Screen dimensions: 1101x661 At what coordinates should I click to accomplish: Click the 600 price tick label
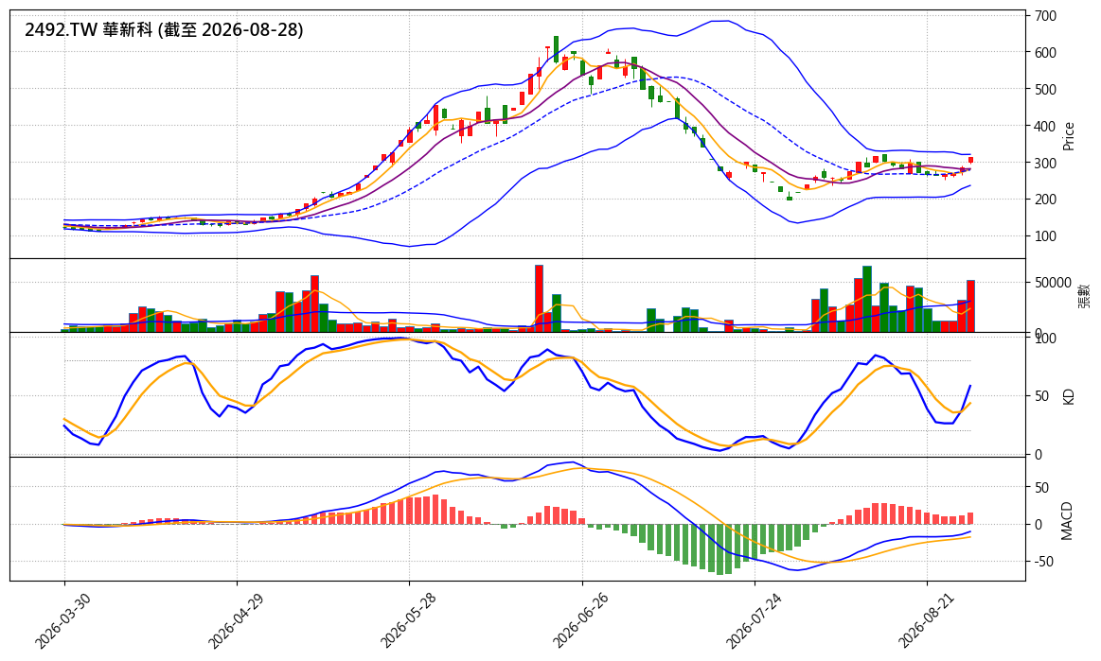[x=1045, y=53]
